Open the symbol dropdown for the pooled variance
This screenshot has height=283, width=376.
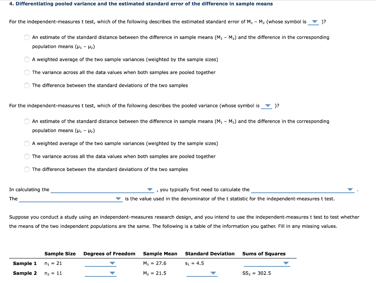267,106
